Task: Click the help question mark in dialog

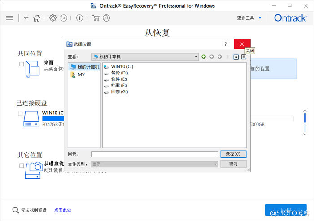Action: [226, 44]
